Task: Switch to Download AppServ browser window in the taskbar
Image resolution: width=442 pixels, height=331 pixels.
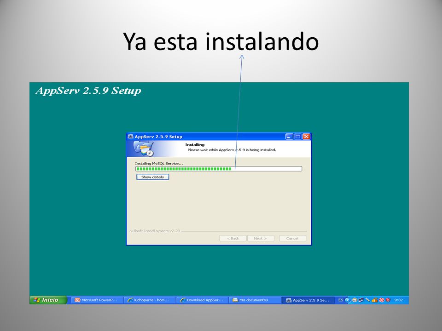Action: [x=203, y=300]
